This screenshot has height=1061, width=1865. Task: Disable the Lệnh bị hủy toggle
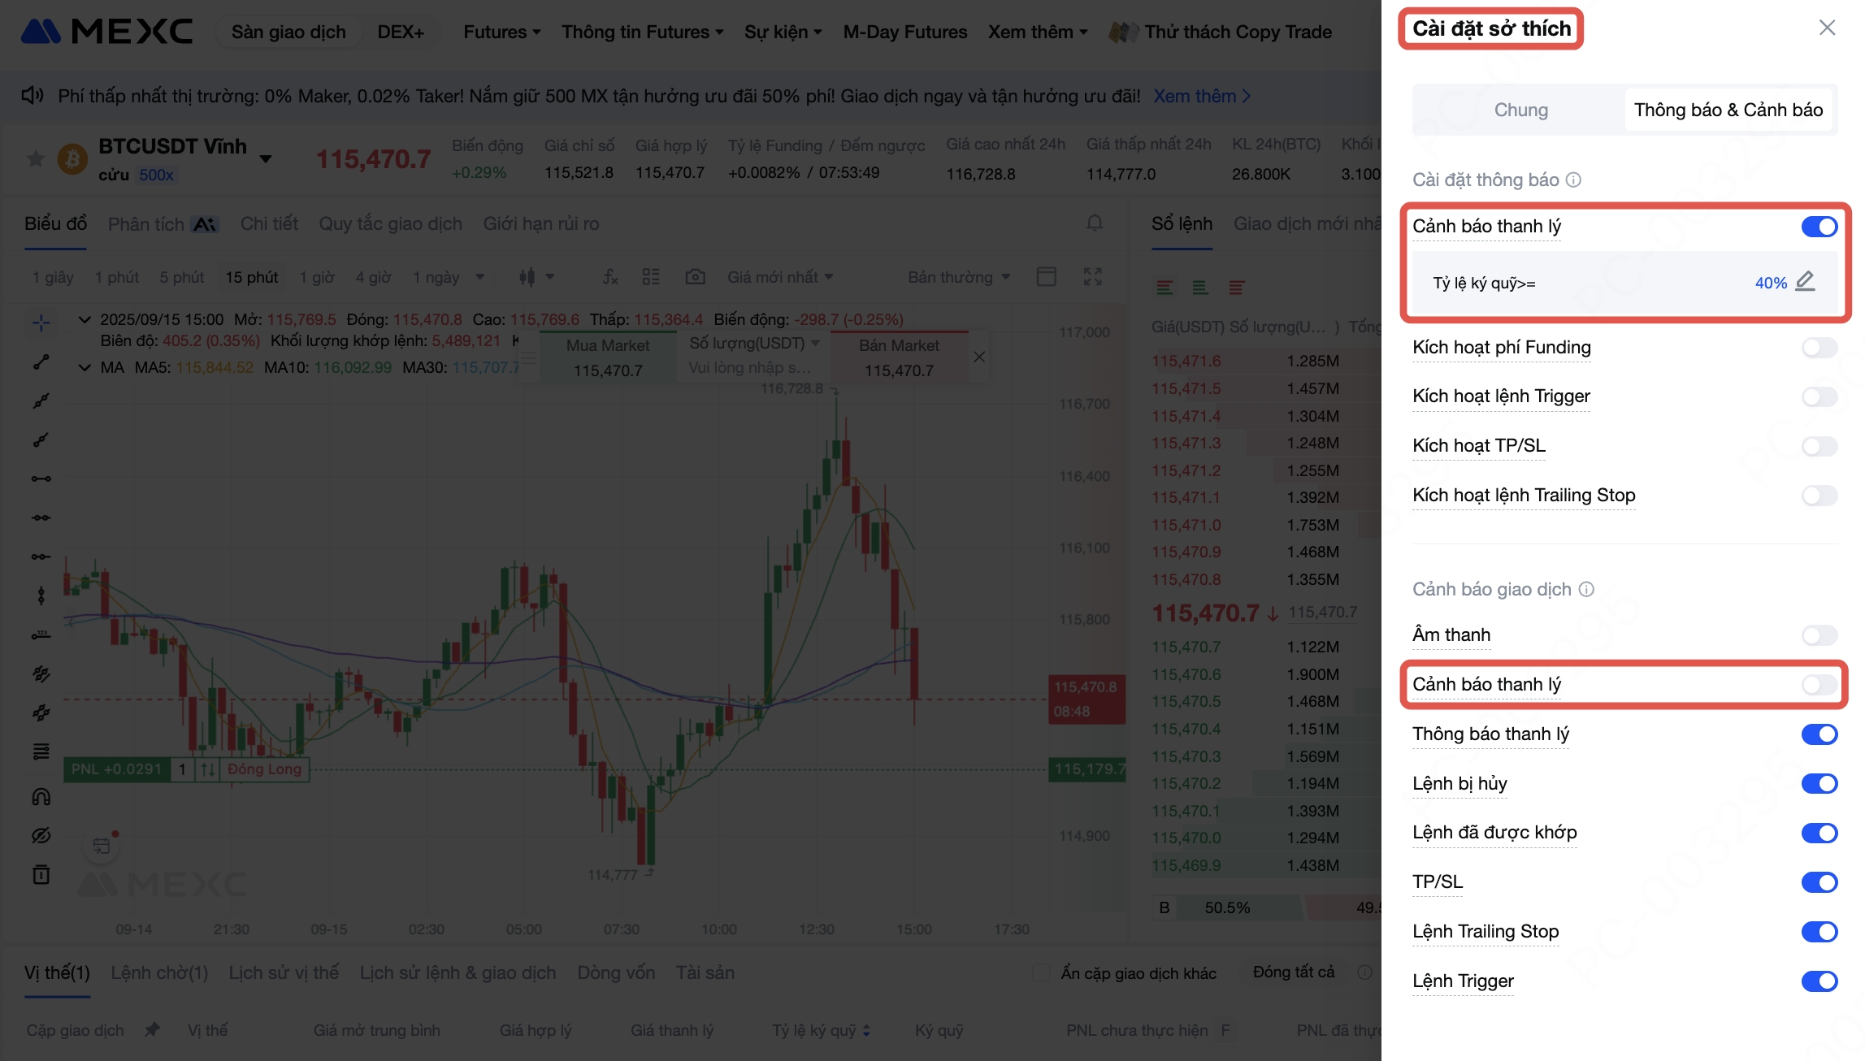(1819, 784)
